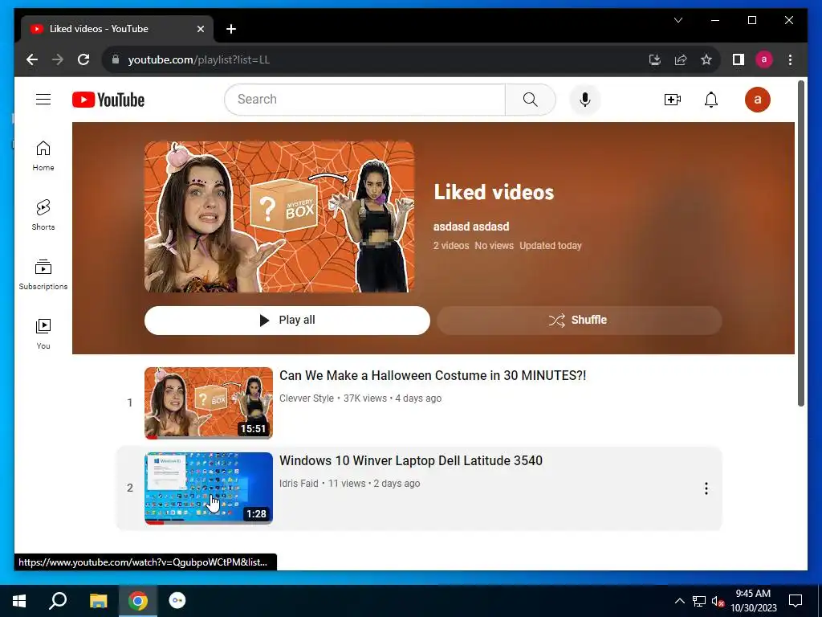The width and height of the screenshot is (822, 617).
Task: Go back in Chrome
Action: point(32,59)
